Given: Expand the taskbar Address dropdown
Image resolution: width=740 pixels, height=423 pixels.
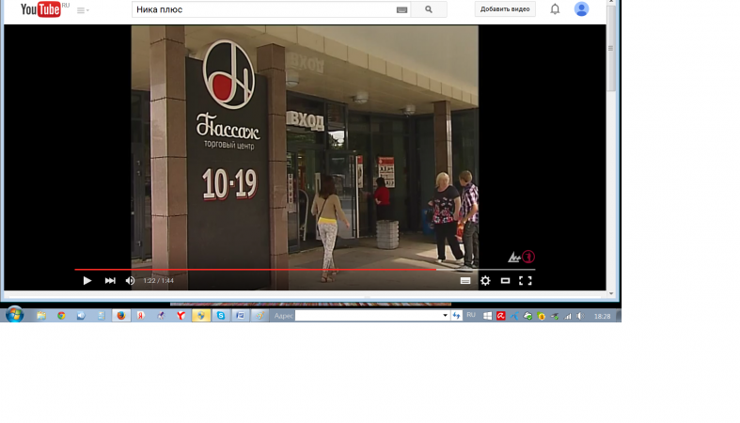Looking at the screenshot, I should [x=445, y=316].
